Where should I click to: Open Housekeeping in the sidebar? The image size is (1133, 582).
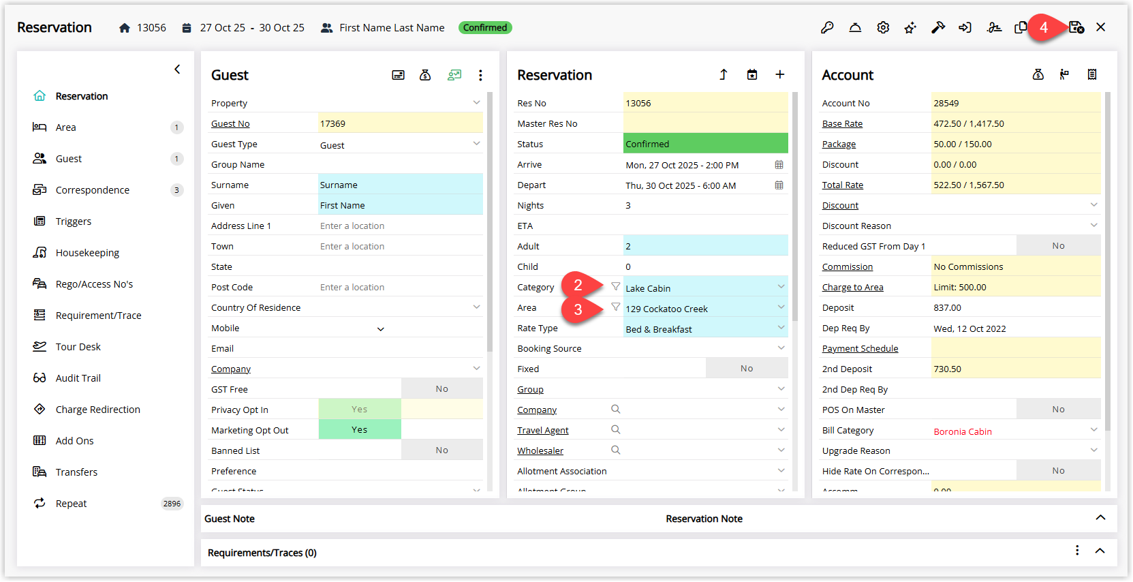pos(107,253)
